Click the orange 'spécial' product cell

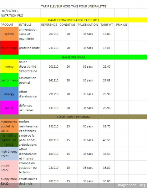pos(9,34)
